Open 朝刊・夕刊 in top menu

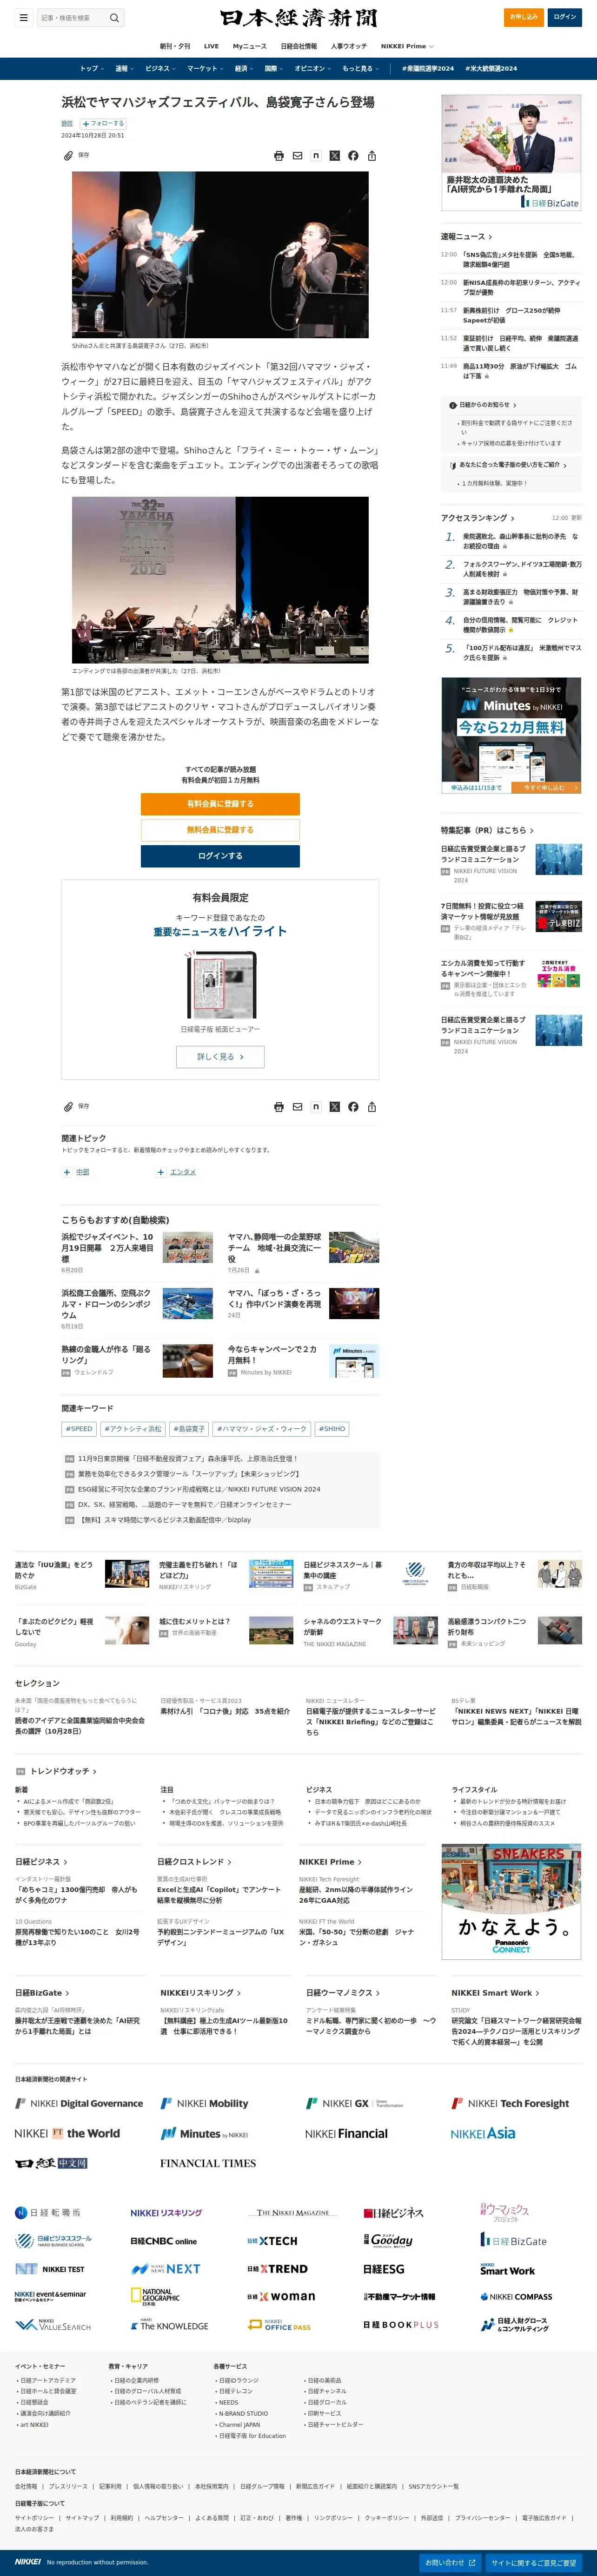point(175,46)
